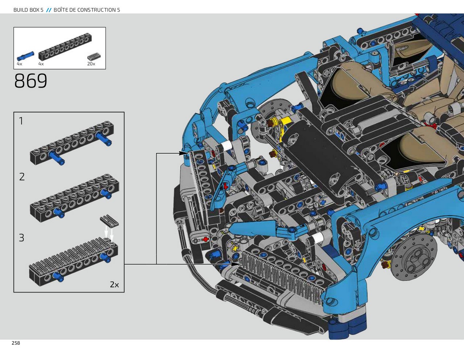Viewport: 464px width, 353px height.
Task: Click the grey grille tile in parts list
Action: click(x=94, y=57)
